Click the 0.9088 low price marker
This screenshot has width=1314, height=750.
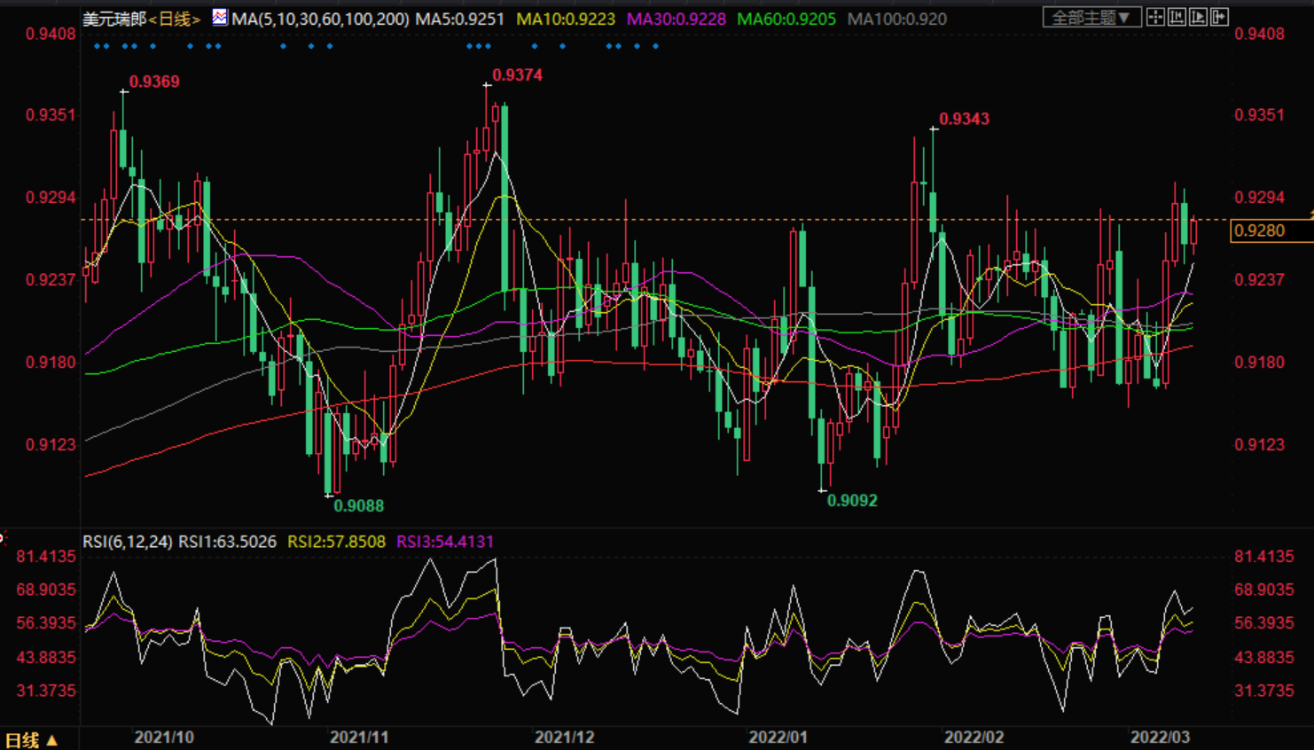(x=358, y=506)
